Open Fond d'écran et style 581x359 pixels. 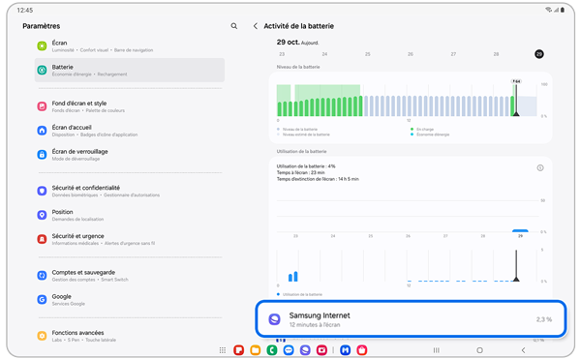130,106
